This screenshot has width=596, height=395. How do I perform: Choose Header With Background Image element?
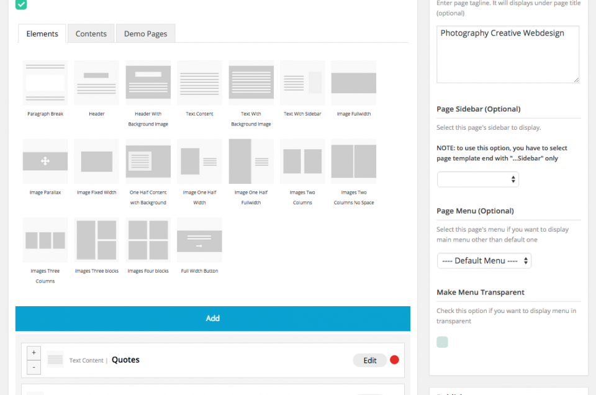148,83
